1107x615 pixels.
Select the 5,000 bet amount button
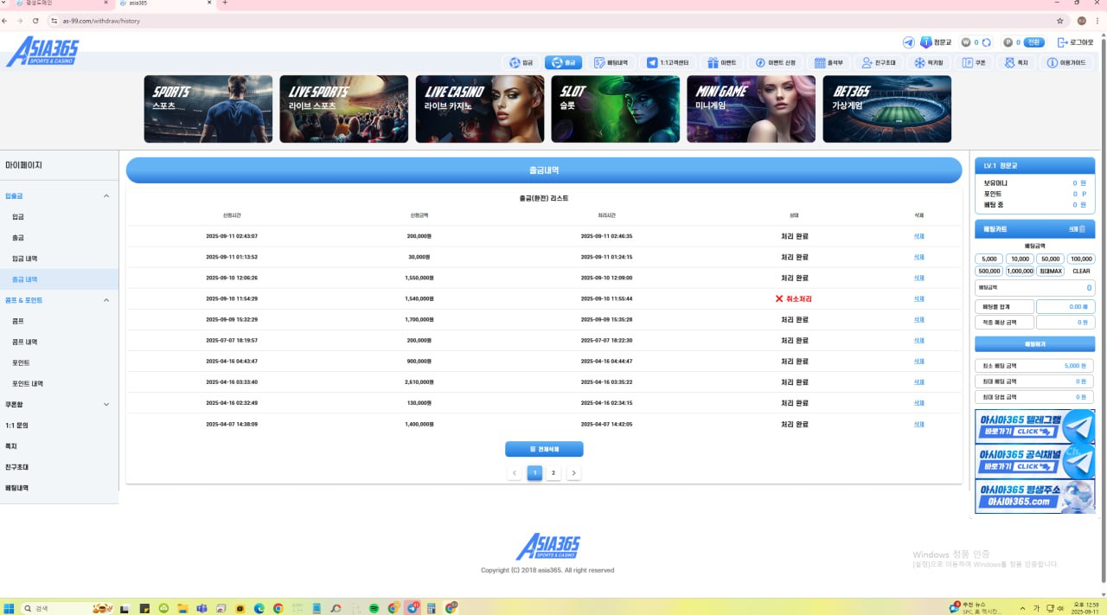pyautogui.click(x=989, y=259)
